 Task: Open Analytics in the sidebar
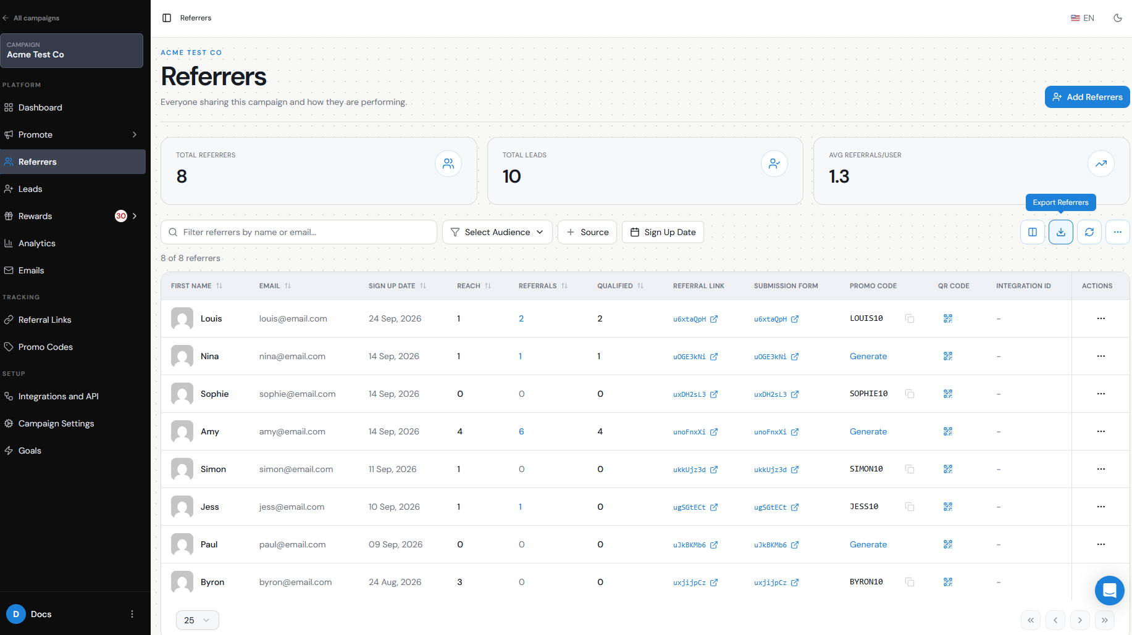tap(73, 243)
